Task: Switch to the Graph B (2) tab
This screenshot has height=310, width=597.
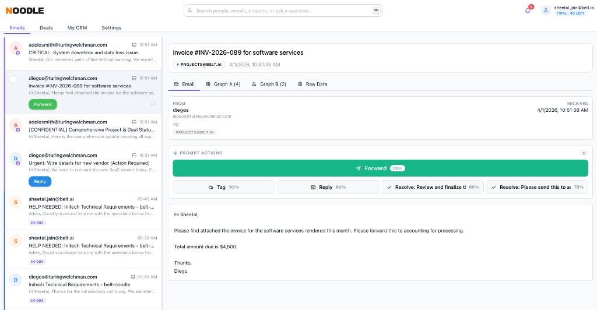Action: (x=269, y=84)
